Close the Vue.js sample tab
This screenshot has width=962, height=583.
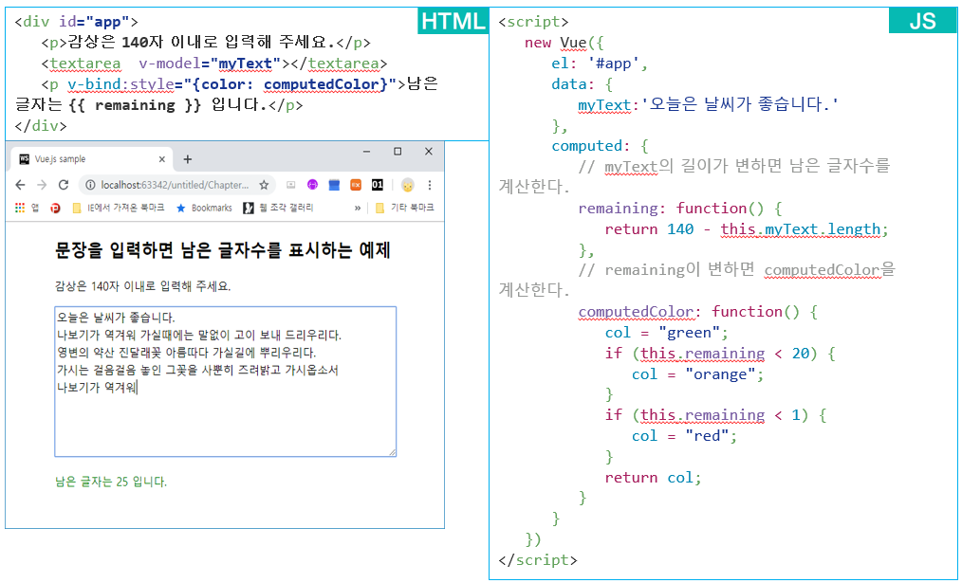[x=162, y=159]
